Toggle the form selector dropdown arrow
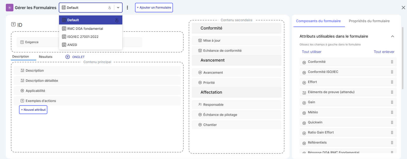This screenshot has width=407, height=159. 118,8
